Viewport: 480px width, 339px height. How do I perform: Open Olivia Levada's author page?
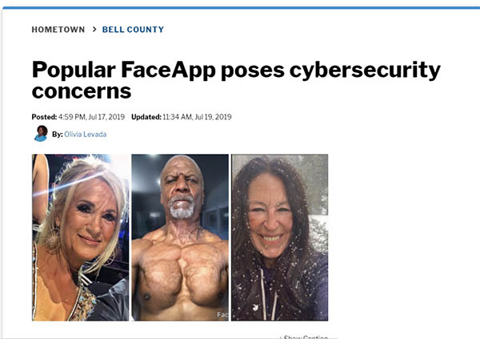pos(86,135)
